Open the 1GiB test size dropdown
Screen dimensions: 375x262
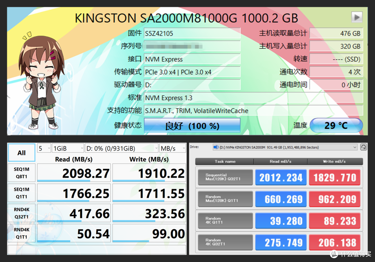click(67, 148)
